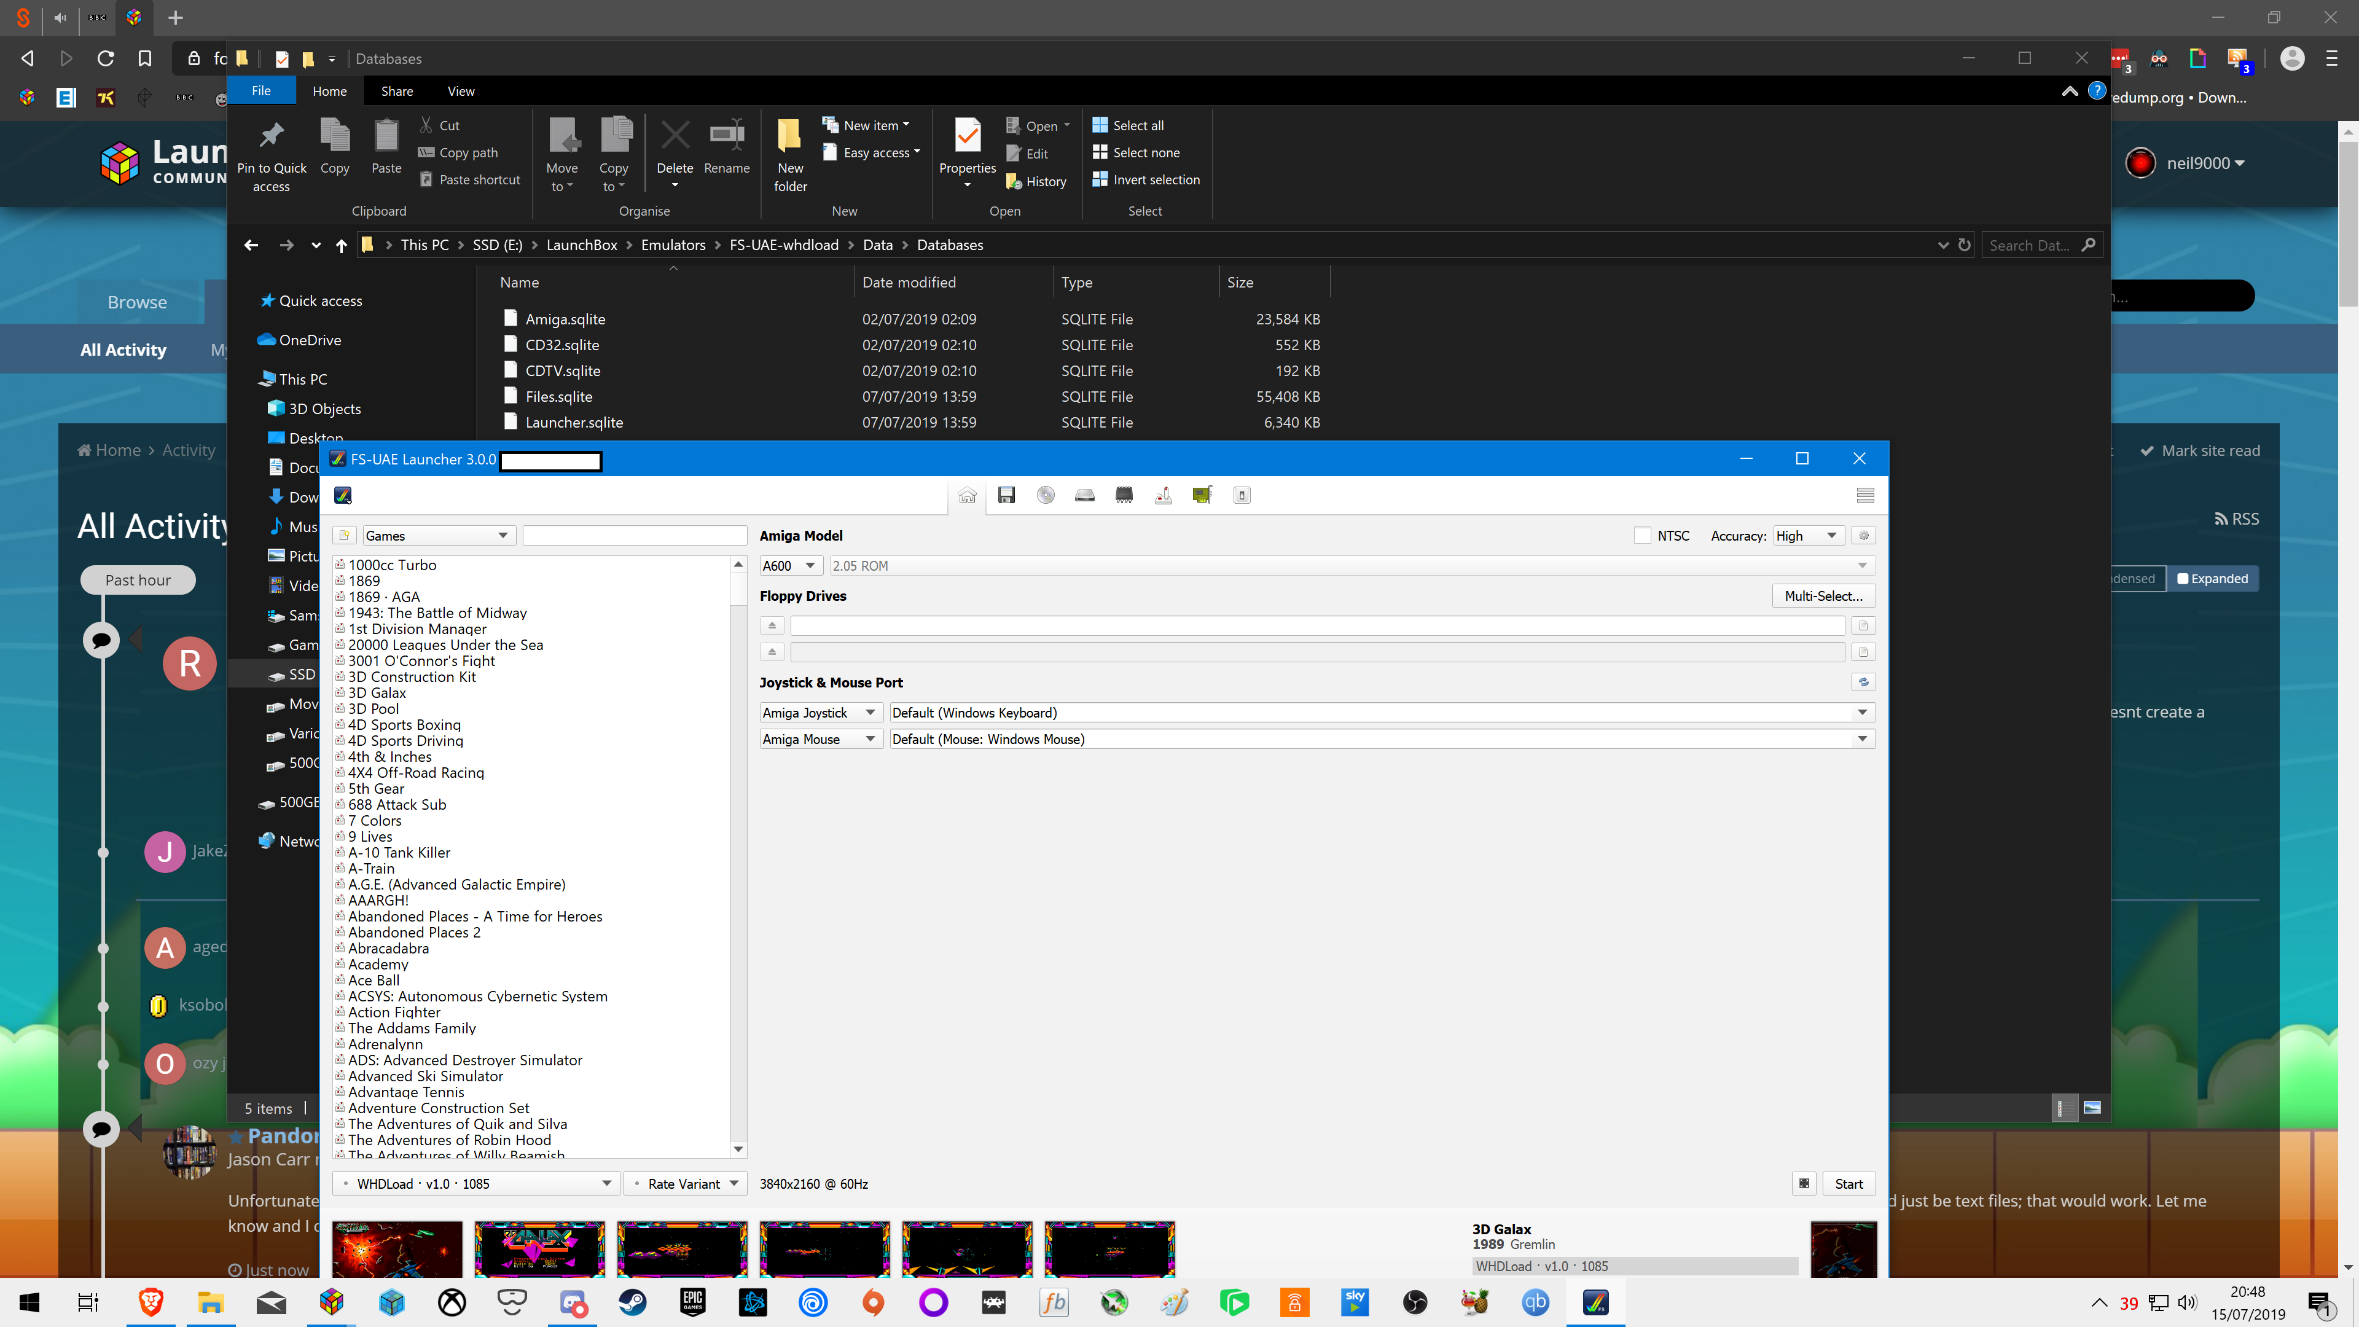Open the FS-UAE Launcher hamburger menu
Screen dimensions: 2359x1327
[1866, 495]
